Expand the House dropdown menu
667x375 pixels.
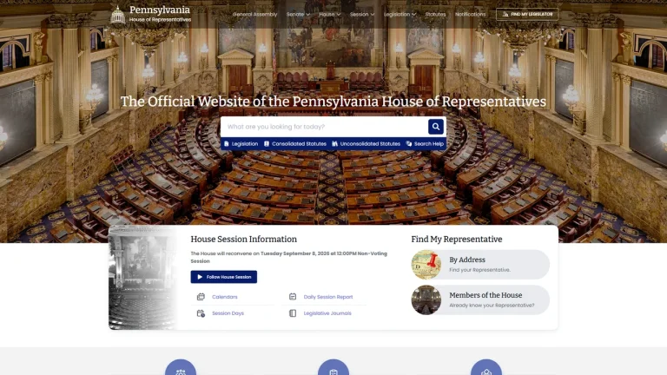(x=330, y=15)
